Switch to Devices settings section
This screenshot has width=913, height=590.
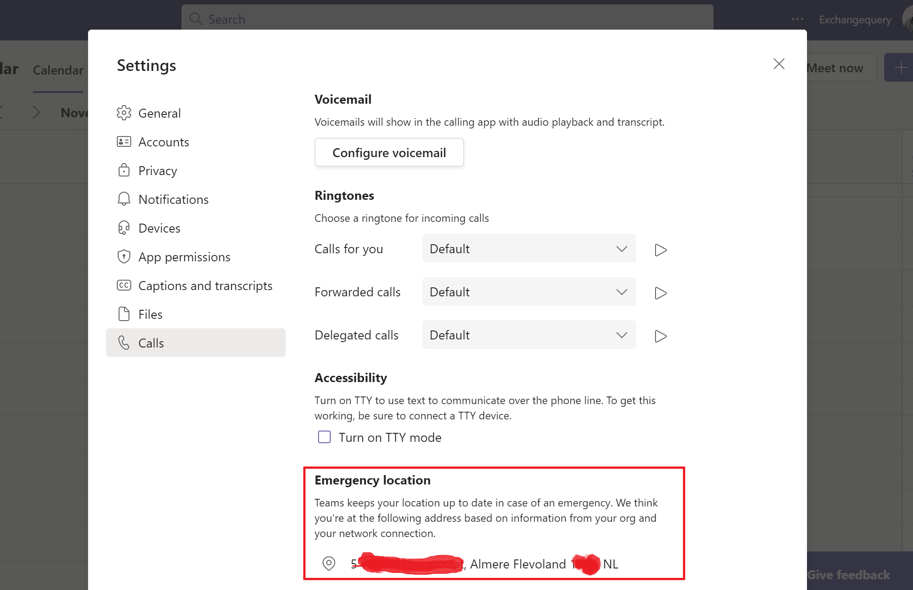[159, 228]
